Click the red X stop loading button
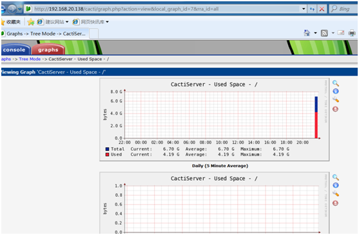The width and height of the screenshot is (359, 235). 322,9
